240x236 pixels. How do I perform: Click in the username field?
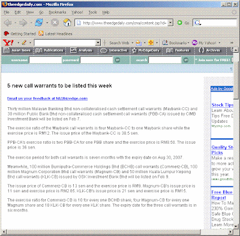pyautogui.click(x=45, y=60)
